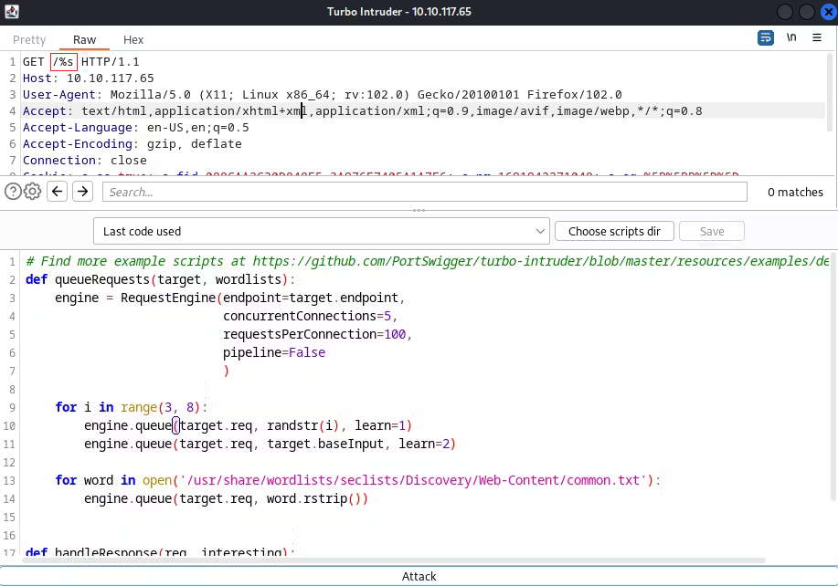Click the pane splitter dots handle

[x=419, y=210]
